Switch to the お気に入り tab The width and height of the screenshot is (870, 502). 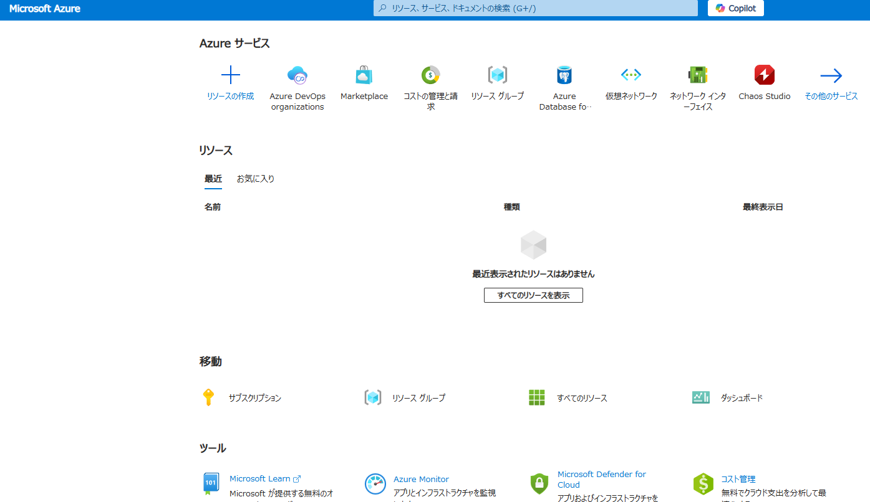pos(254,178)
